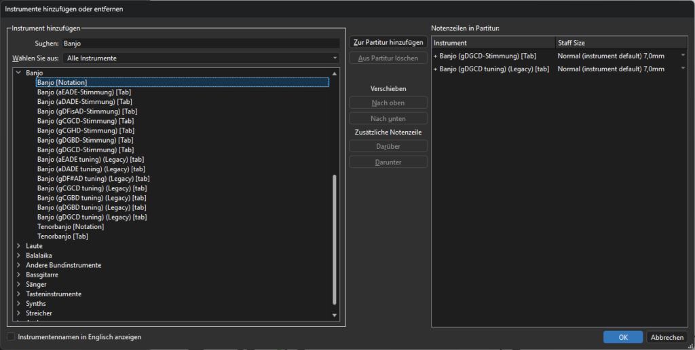Click the Nach oben button
Screen dimensions: 695x350
pos(388,103)
